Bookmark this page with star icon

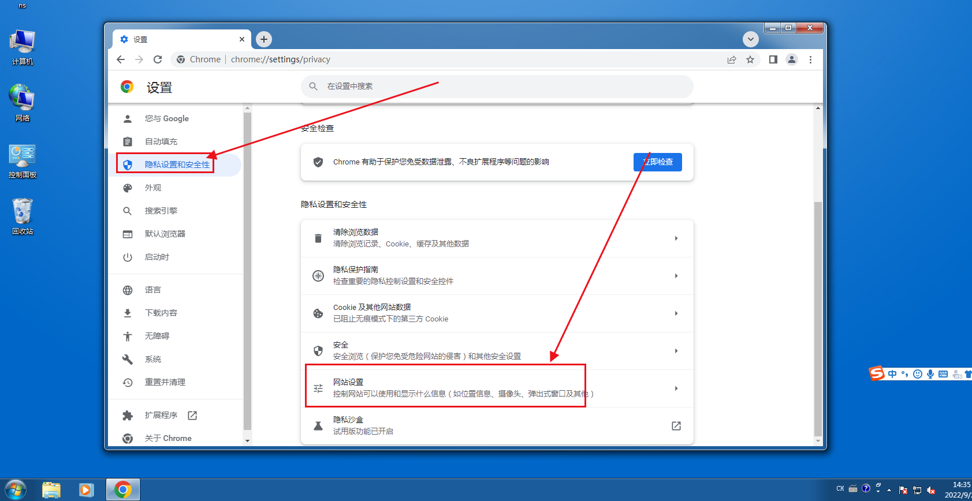click(x=750, y=59)
